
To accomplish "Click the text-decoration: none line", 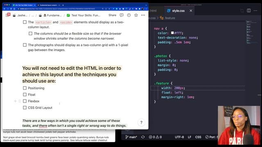I will (178, 38).
